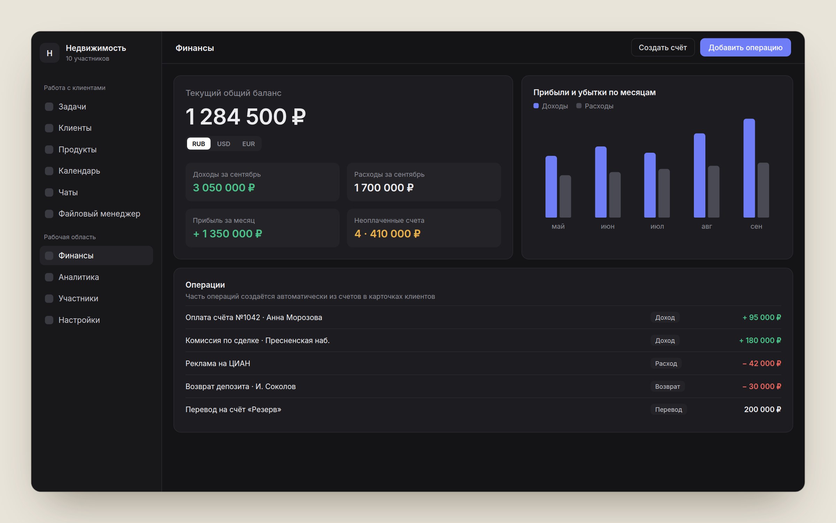Click the Доходы legend color swatch
This screenshot has width=836, height=523.
coord(536,106)
